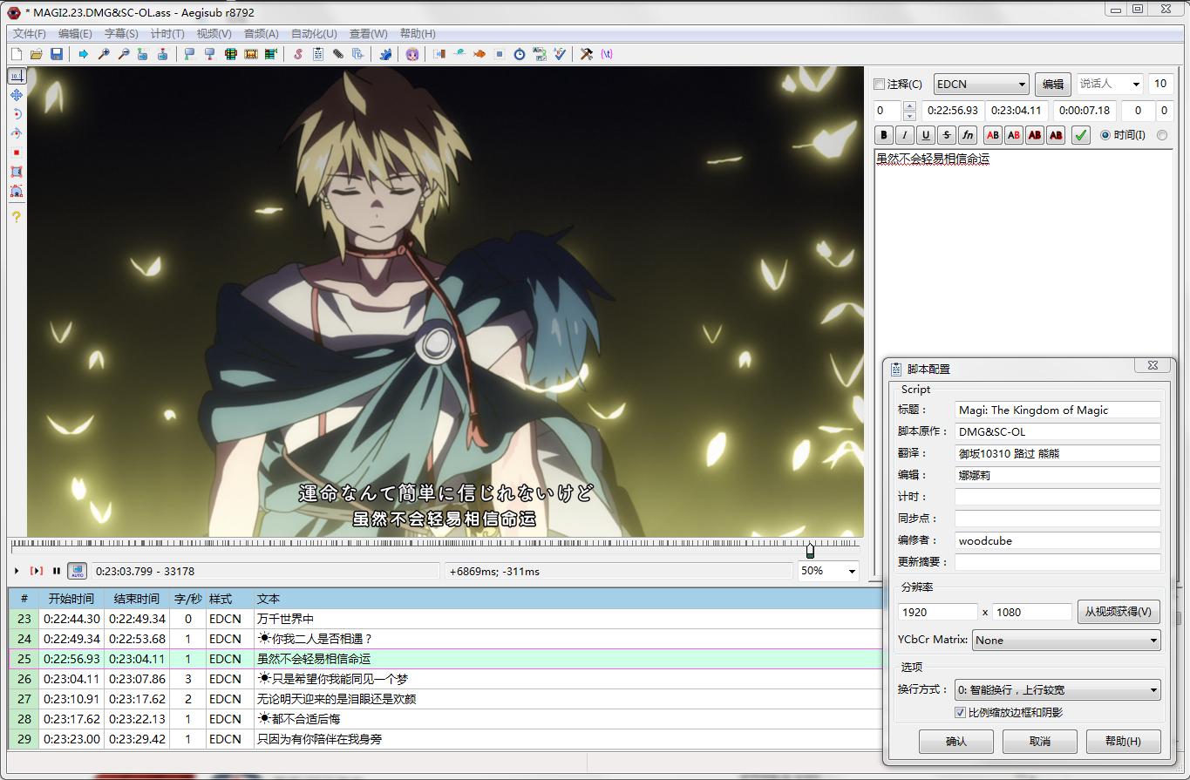The image size is (1190, 780).
Task: Open the Kanji Timer stopwatch icon
Action: coord(519,54)
